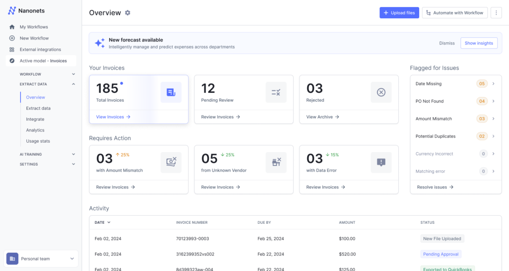
Task: Expand the WORKFLOW section
Action: tap(74, 74)
